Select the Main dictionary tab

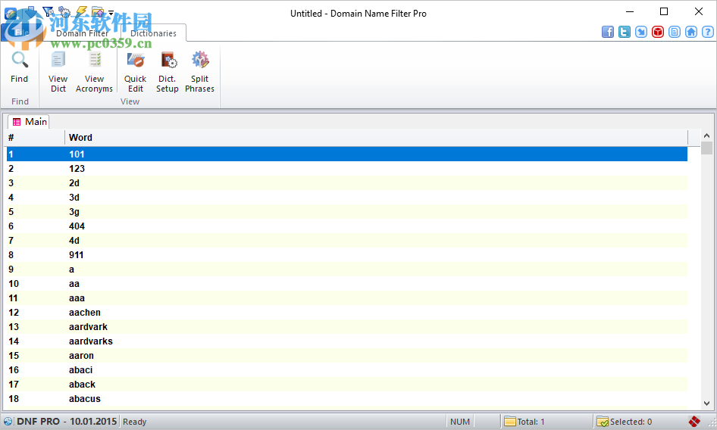pos(30,122)
